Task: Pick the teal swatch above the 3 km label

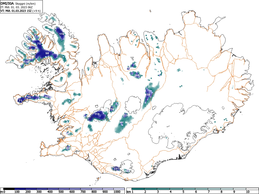Action: (x=163, y=189)
